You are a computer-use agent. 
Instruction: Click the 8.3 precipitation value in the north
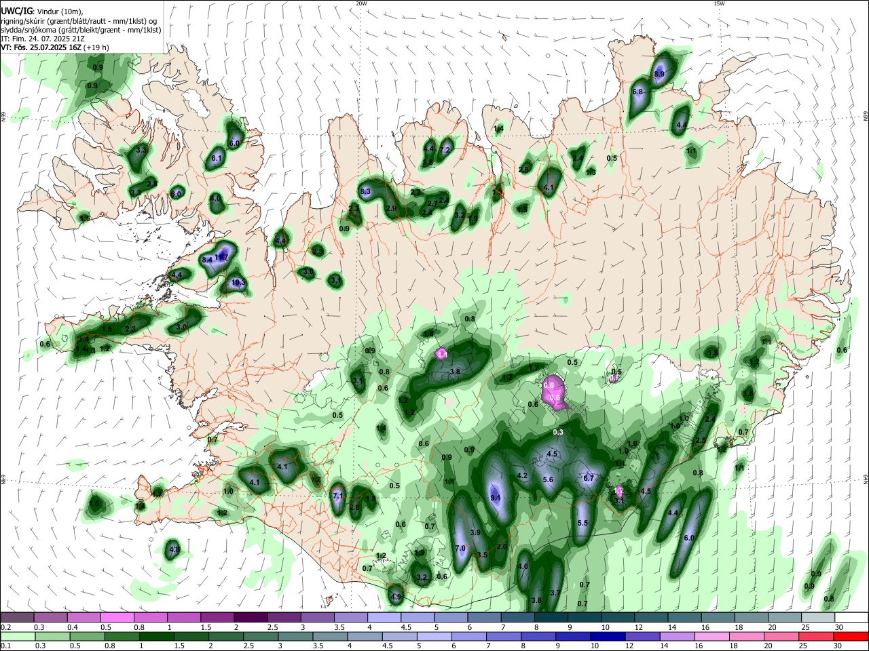coord(365,192)
